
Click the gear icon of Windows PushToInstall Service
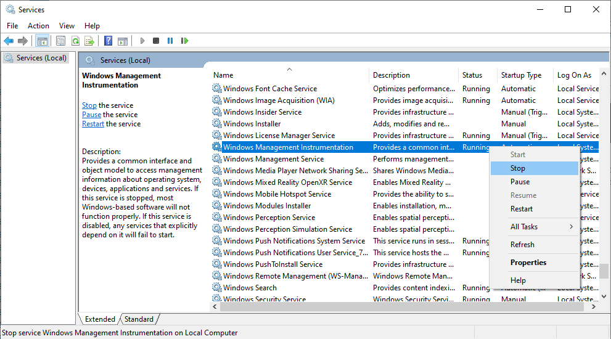pos(216,264)
